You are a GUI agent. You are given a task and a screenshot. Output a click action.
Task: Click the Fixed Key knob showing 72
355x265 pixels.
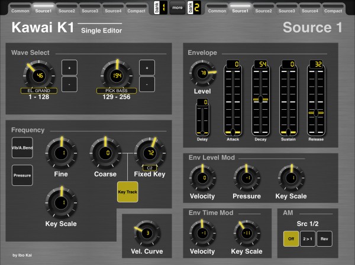[x=150, y=153]
